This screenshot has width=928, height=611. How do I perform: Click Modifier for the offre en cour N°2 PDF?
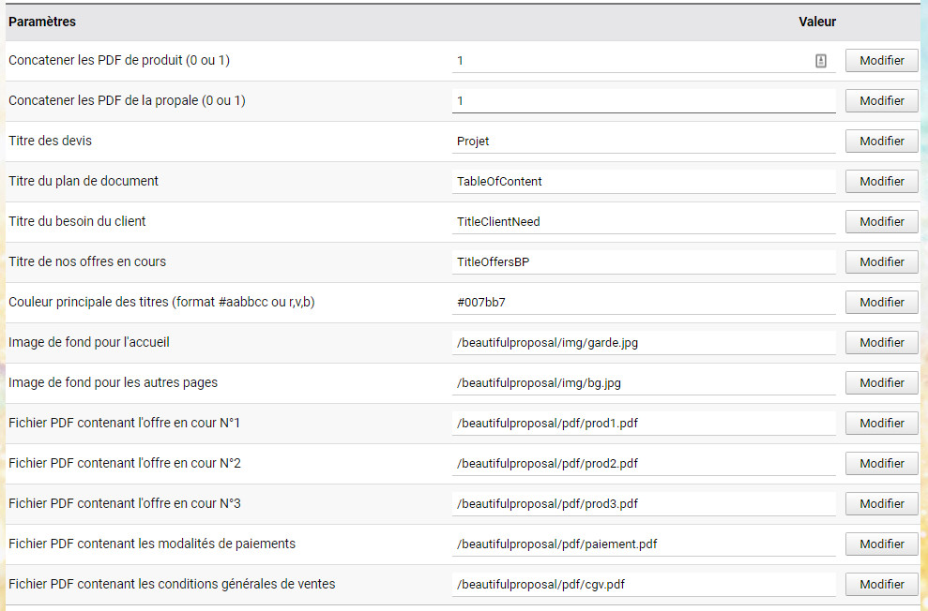pos(882,463)
